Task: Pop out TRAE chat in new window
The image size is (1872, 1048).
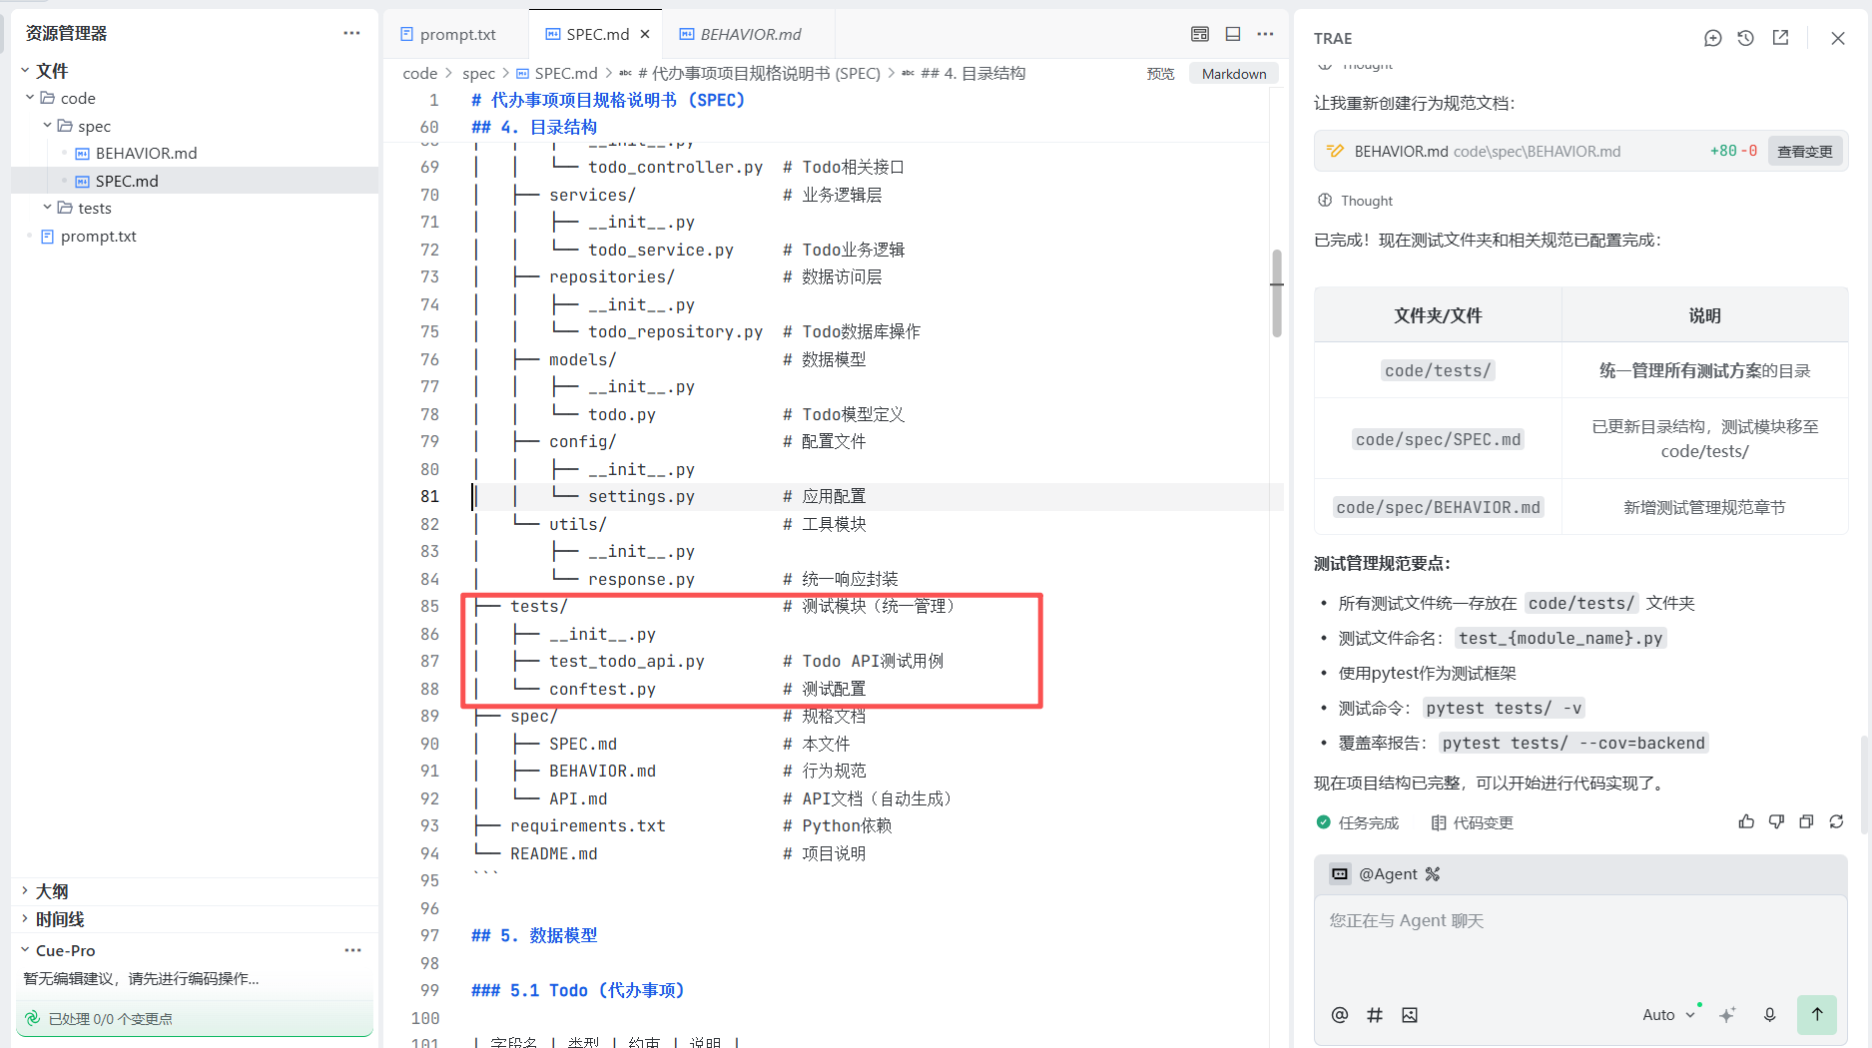Action: coord(1780,38)
